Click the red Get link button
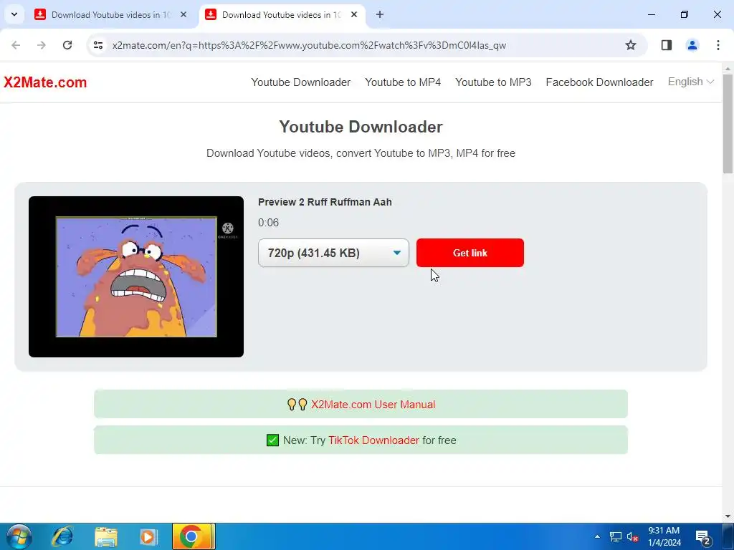Screen dimensions: 734x550 [470, 253]
